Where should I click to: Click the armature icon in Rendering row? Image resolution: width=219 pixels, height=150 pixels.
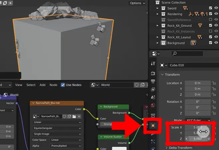(191, 14)
